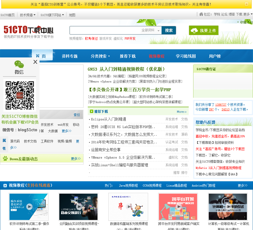Switch to the 排行 ranking tab

click(x=184, y=173)
